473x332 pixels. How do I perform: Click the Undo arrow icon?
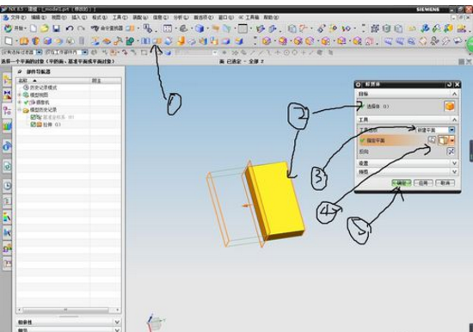(x=70, y=28)
